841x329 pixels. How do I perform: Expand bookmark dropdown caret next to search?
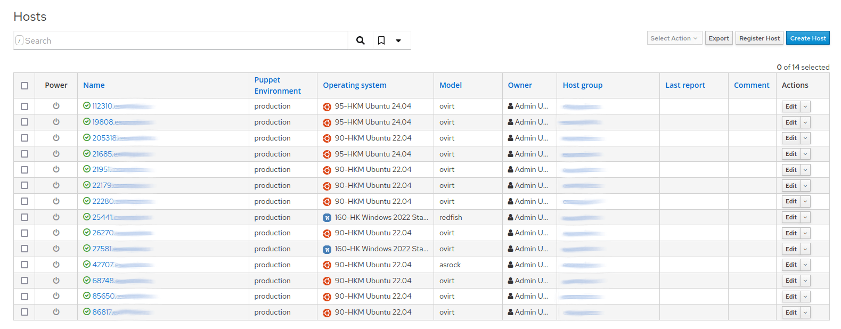point(398,40)
